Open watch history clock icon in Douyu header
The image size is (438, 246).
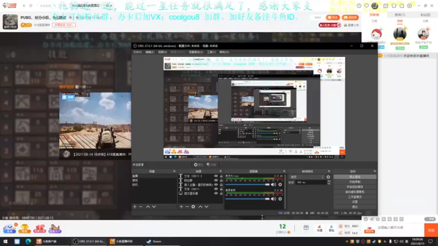pos(359,5)
